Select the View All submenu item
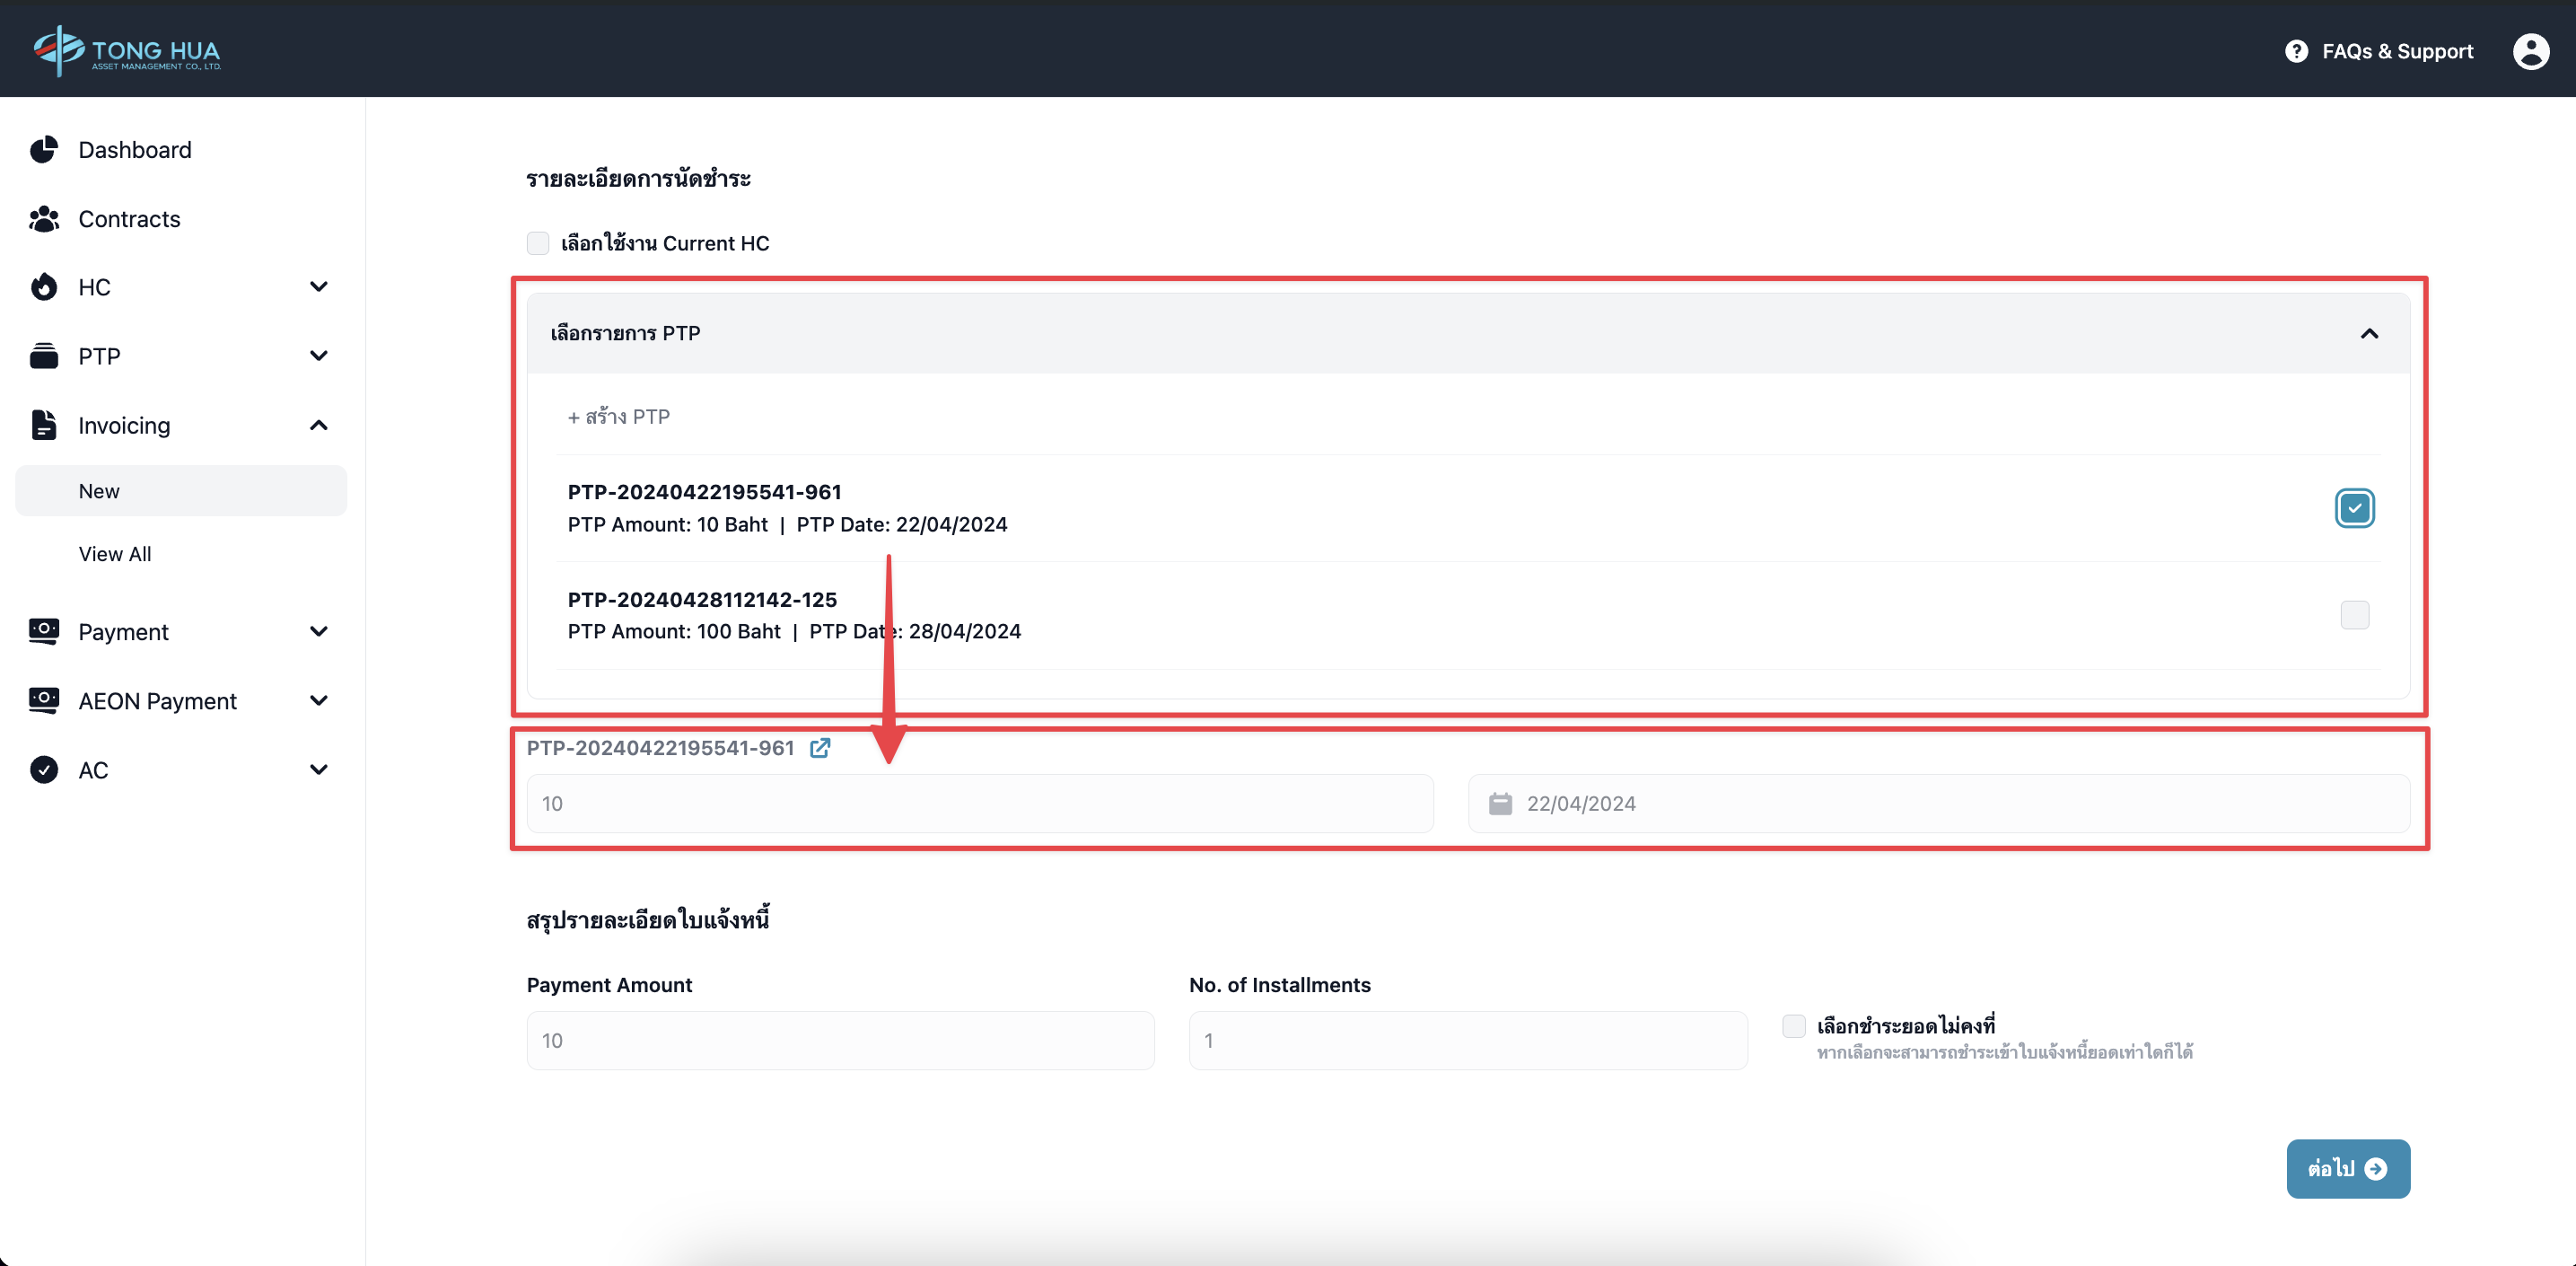The height and width of the screenshot is (1266, 2576). tap(115, 554)
